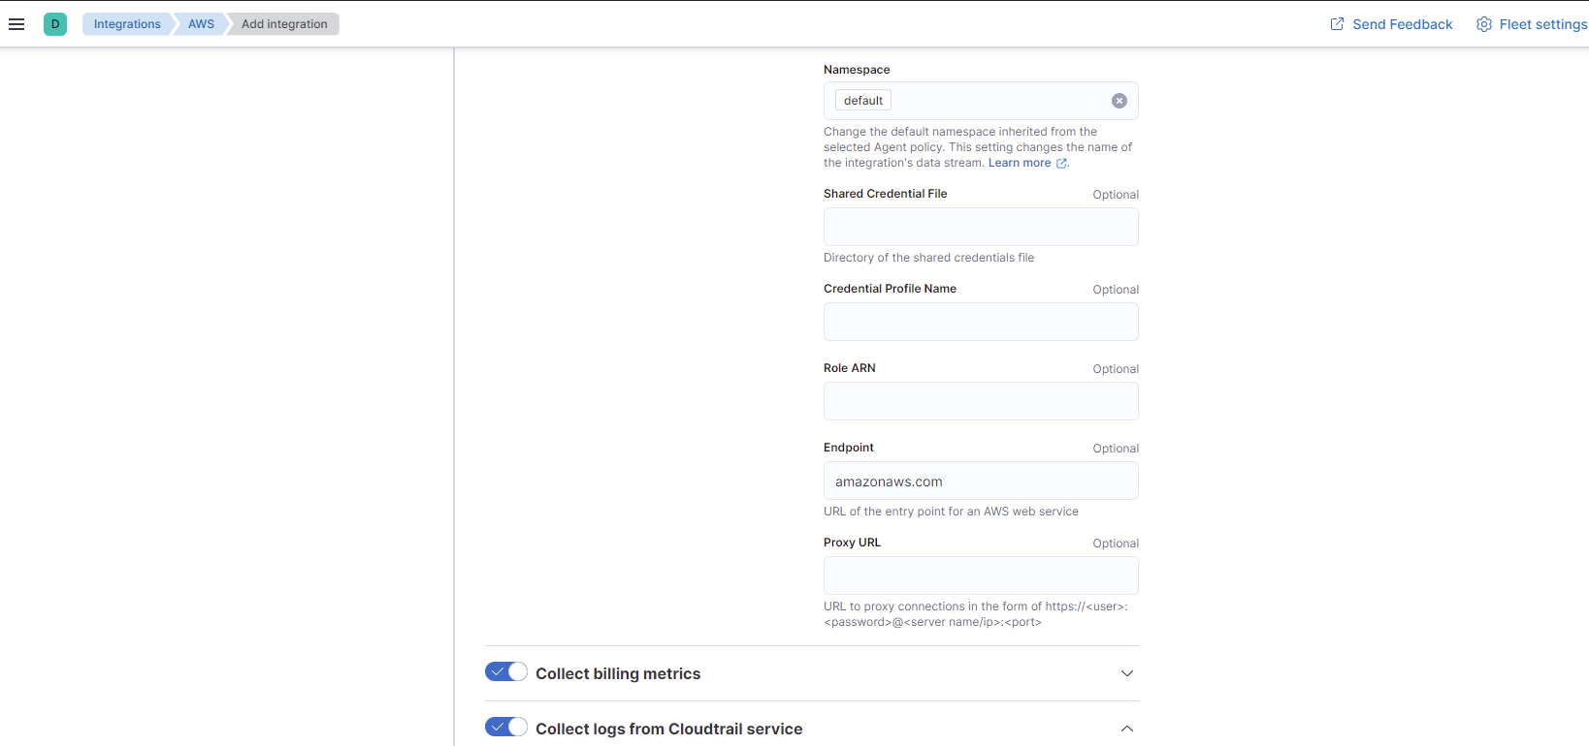The width and height of the screenshot is (1589, 746).
Task: Click Collect logs from Cloudtrail service heading
Action: point(669,729)
